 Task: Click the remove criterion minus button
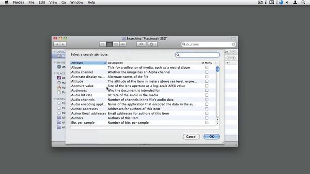(229, 58)
